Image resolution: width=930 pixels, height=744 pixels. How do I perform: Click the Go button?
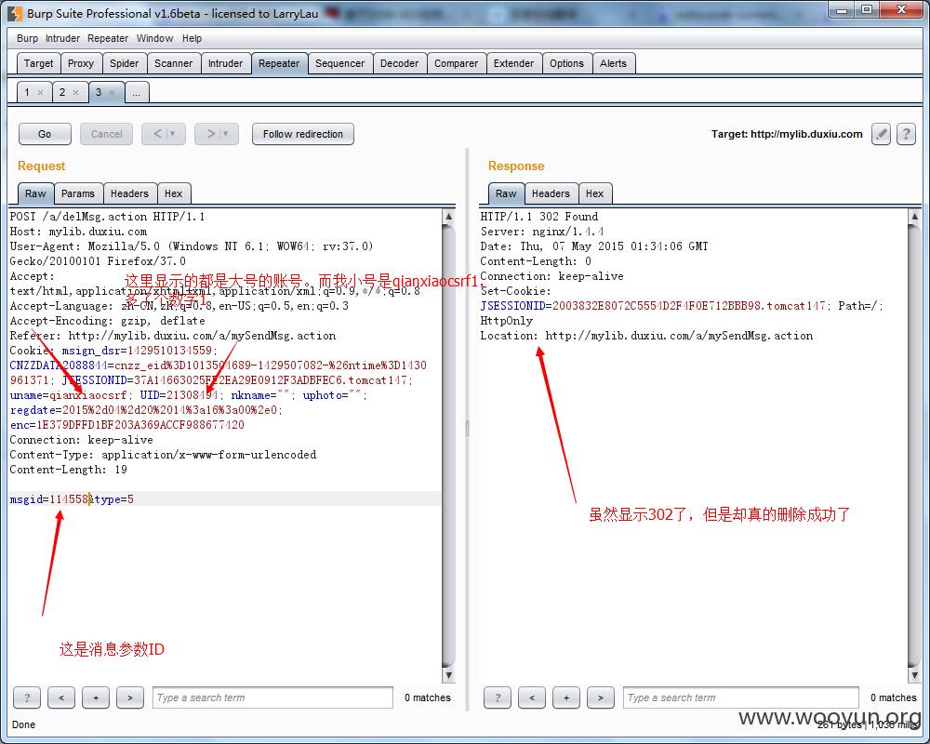tap(45, 134)
